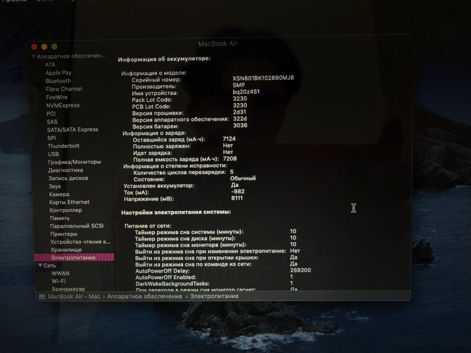Open Thunderbolt section
This screenshot has height=353, width=471.
64,146
